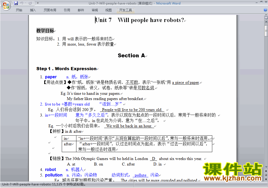Go to next page with double-down arrows
Viewport: 268px width, 188px height.
tap(266, 179)
